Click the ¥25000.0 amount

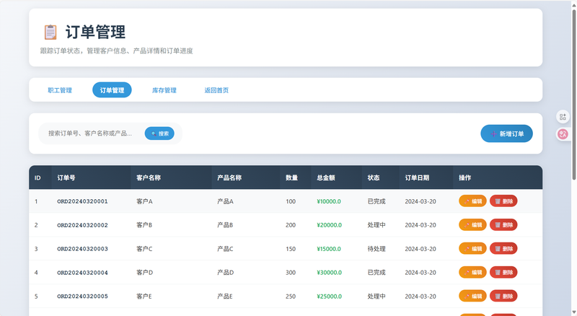tap(329, 297)
